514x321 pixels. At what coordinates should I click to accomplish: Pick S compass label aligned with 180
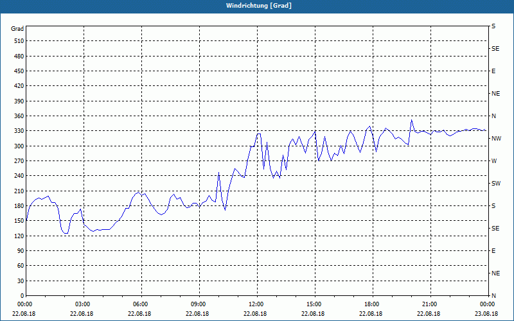[x=493, y=206]
